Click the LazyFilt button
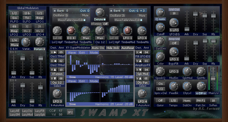228x122 pixels. click(x=40, y=111)
